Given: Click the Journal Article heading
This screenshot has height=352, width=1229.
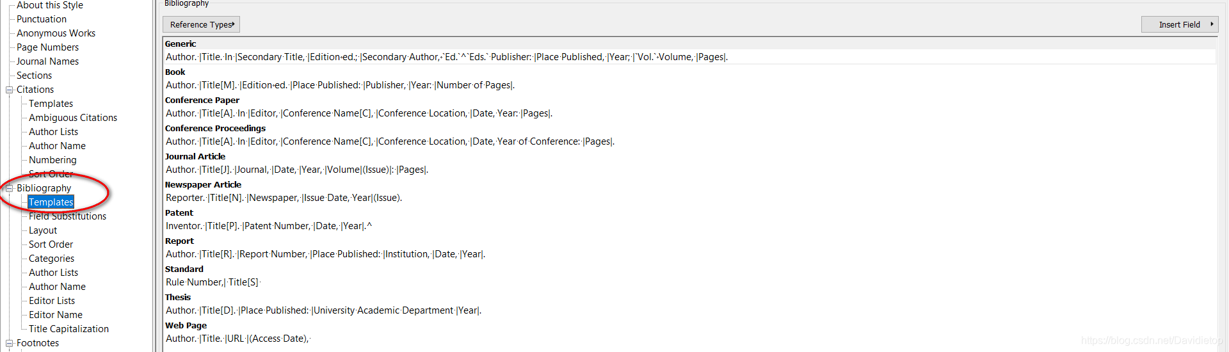Looking at the screenshot, I should [195, 156].
